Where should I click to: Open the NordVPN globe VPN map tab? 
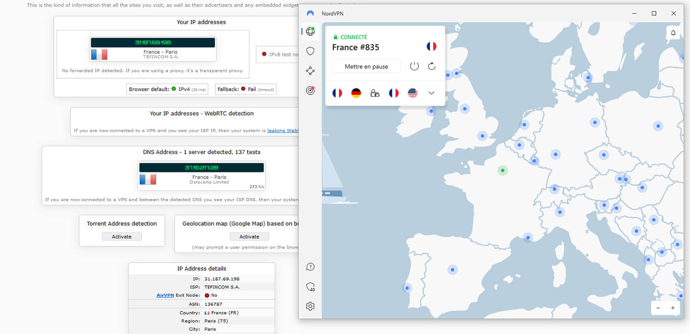coord(310,31)
